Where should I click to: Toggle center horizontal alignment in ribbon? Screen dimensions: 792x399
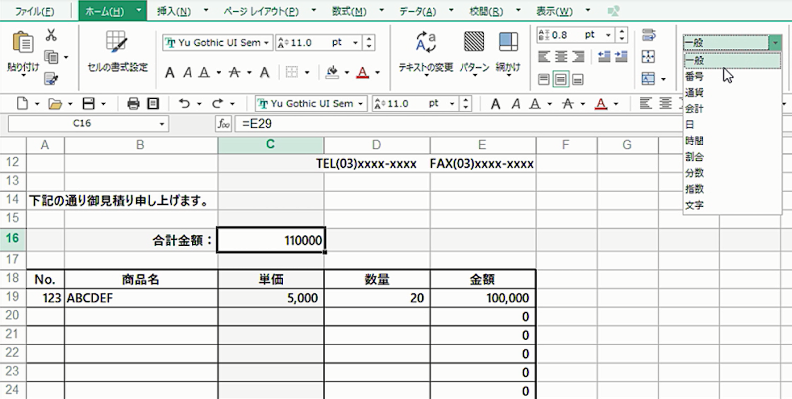561,57
